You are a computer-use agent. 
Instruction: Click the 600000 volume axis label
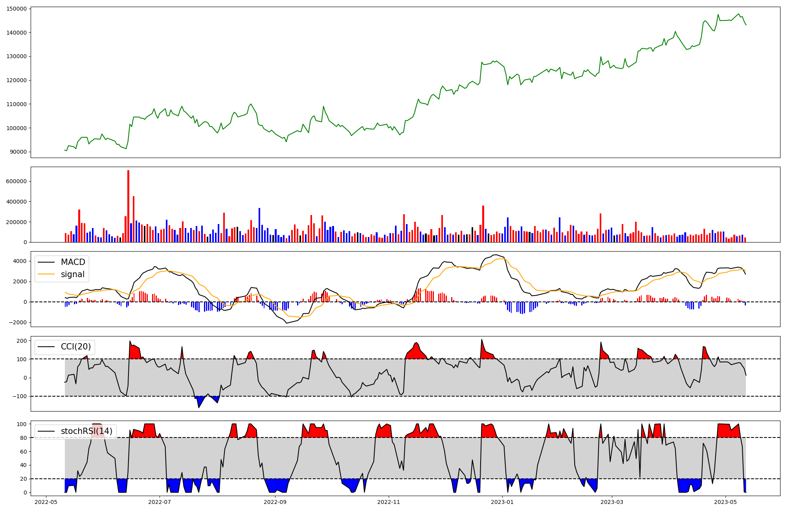tap(17, 182)
